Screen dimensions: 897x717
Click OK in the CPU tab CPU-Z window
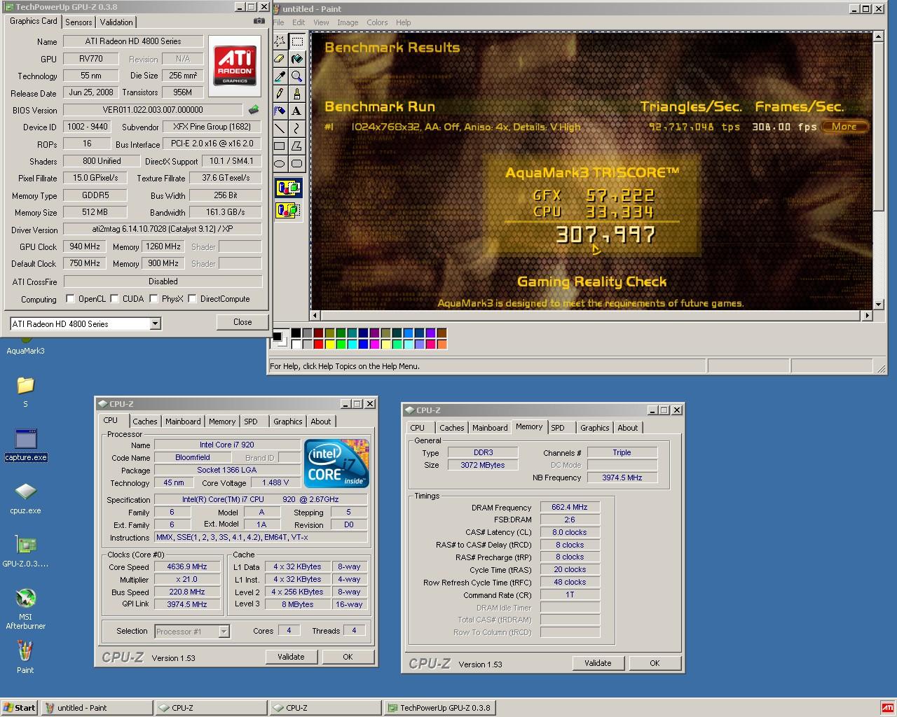tap(348, 657)
